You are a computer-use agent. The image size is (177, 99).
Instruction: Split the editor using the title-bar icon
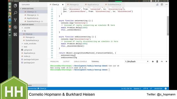162,5
